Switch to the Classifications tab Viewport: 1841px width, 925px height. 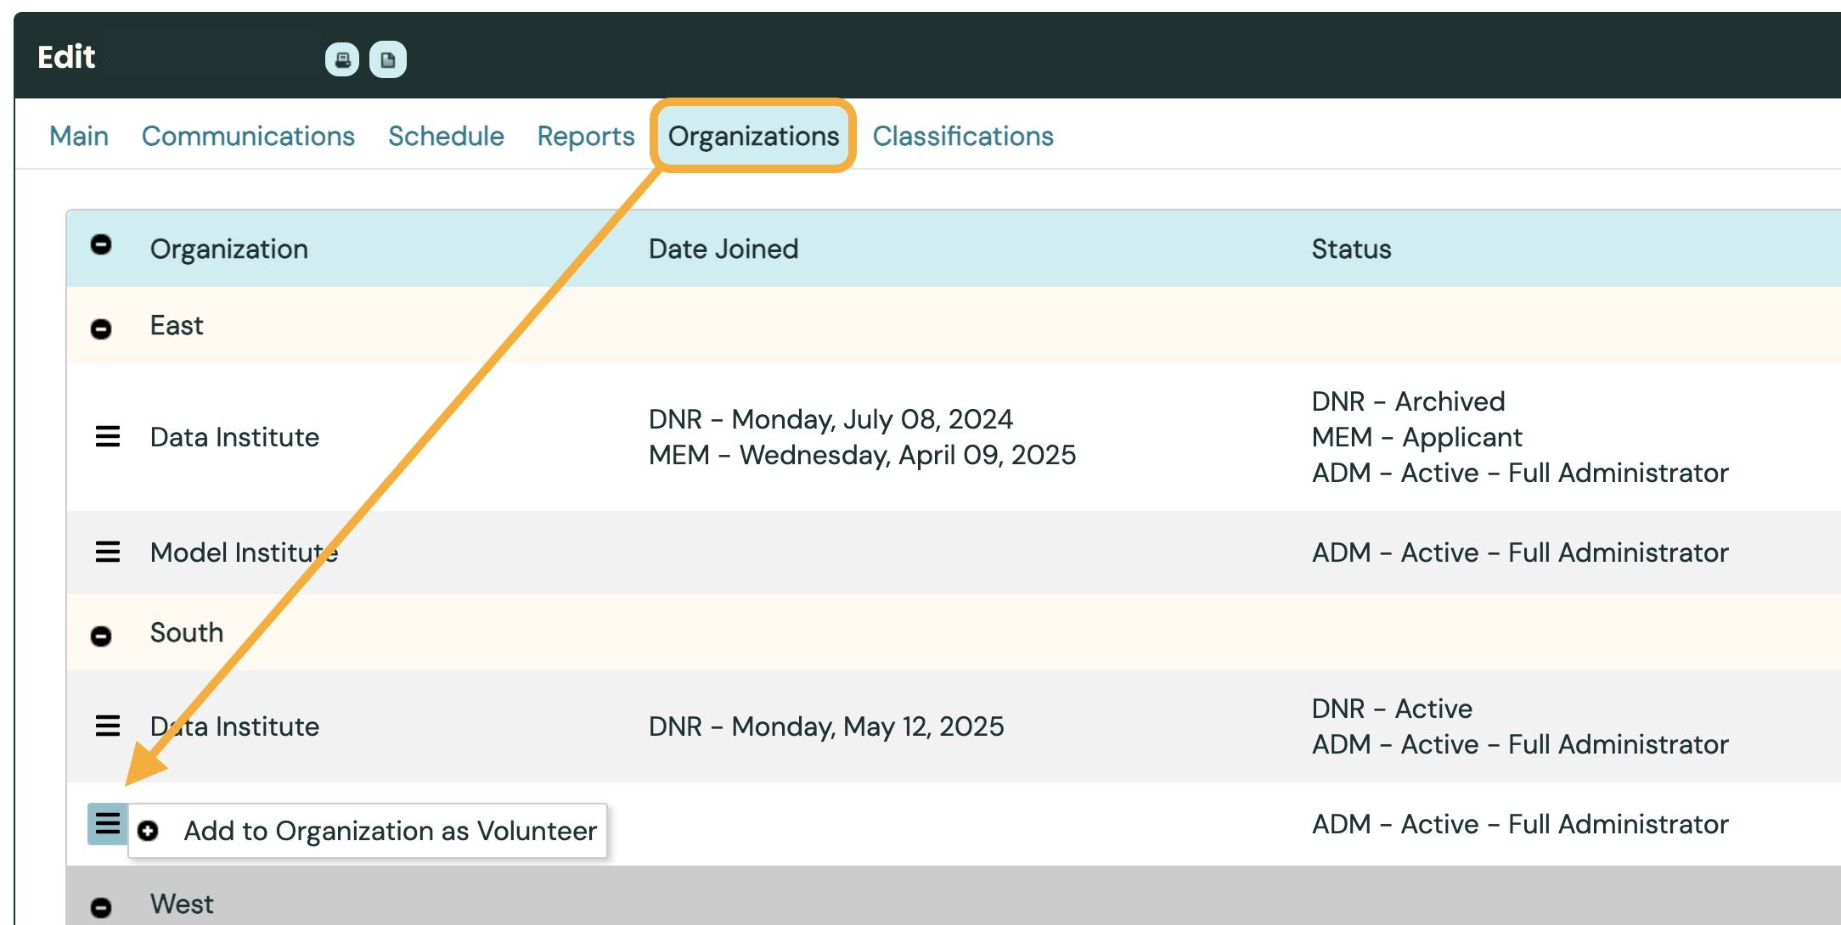pos(963,136)
